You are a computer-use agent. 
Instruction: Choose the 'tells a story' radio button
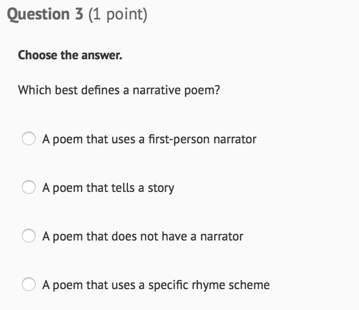click(29, 188)
